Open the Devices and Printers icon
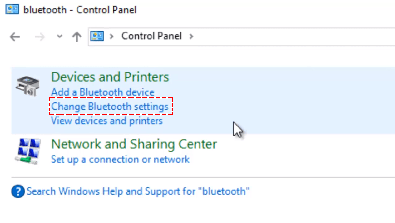The image size is (395, 223). pyautogui.click(x=27, y=86)
